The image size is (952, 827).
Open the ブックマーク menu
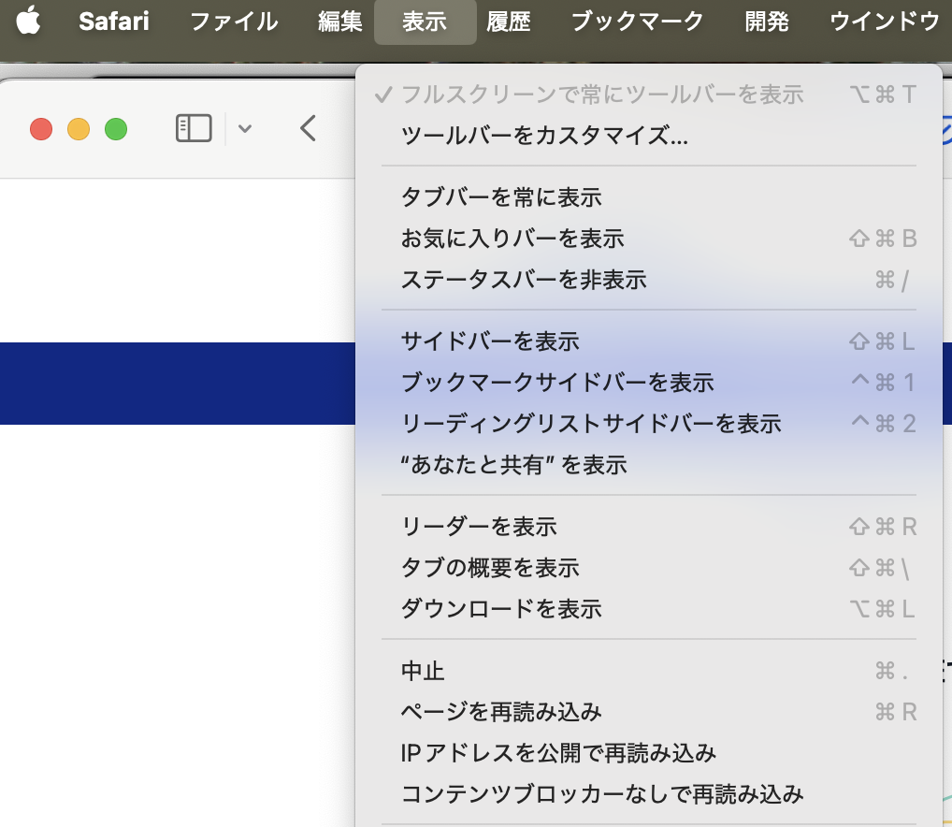click(637, 22)
